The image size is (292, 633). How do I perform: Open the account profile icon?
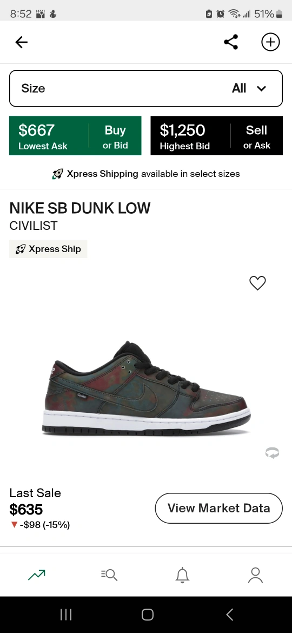[x=255, y=575]
